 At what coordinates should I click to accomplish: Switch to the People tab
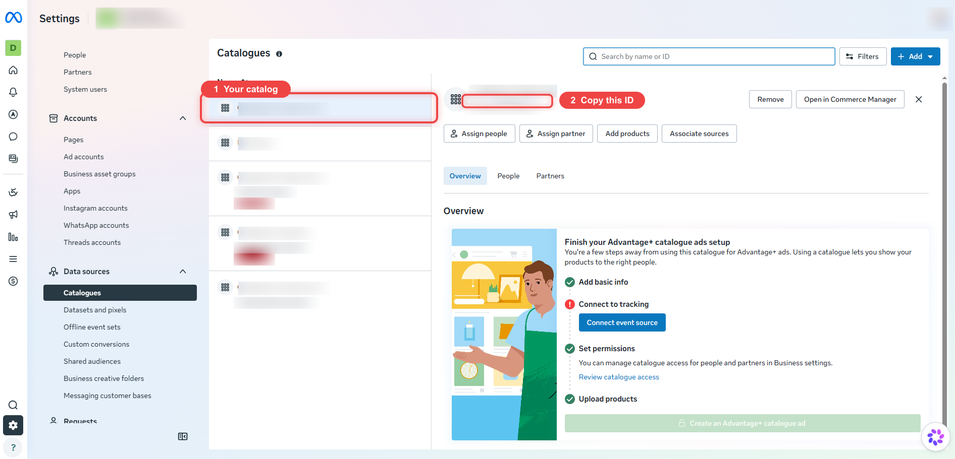click(508, 176)
